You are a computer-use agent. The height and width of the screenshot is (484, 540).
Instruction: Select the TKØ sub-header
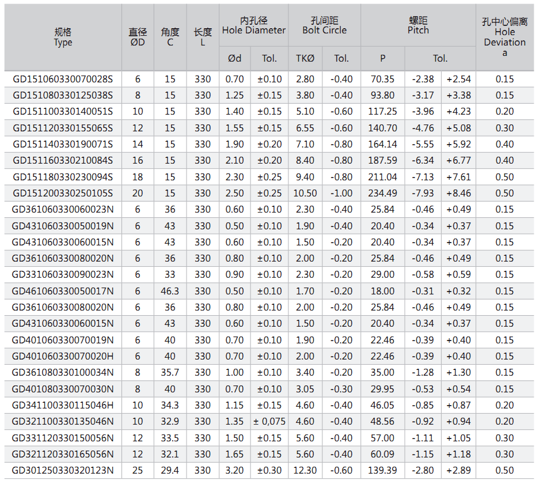point(305,58)
